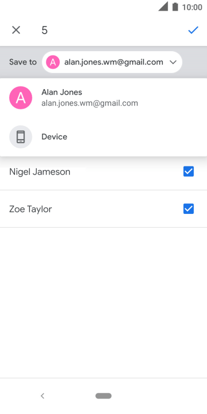Image resolution: width=207 pixels, height=414 pixels.
Task: Tap the home pill navigation button
Action: click(103, 396)
